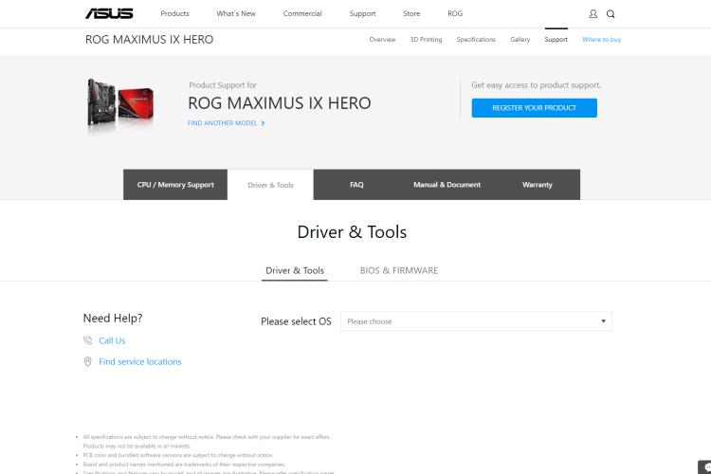Switch to the Warranty tab
Image resolution: width=711 pixels, height=474 pixels.
538,185
